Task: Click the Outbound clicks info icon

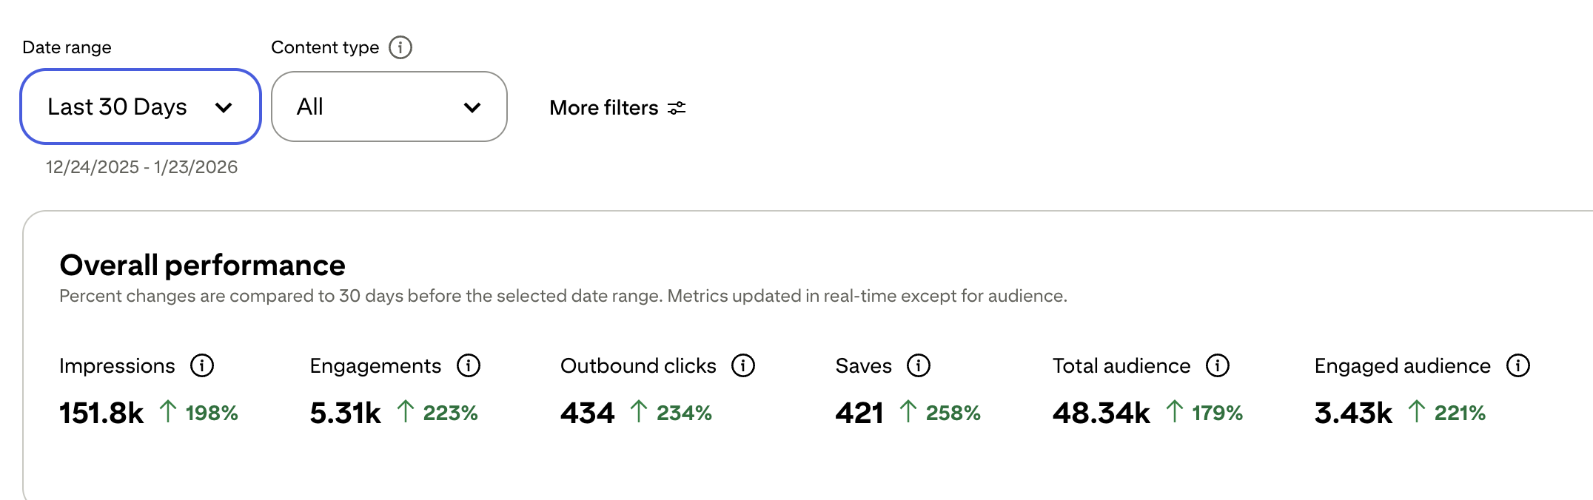Action: pyautogui.click(x=744, y=365)
